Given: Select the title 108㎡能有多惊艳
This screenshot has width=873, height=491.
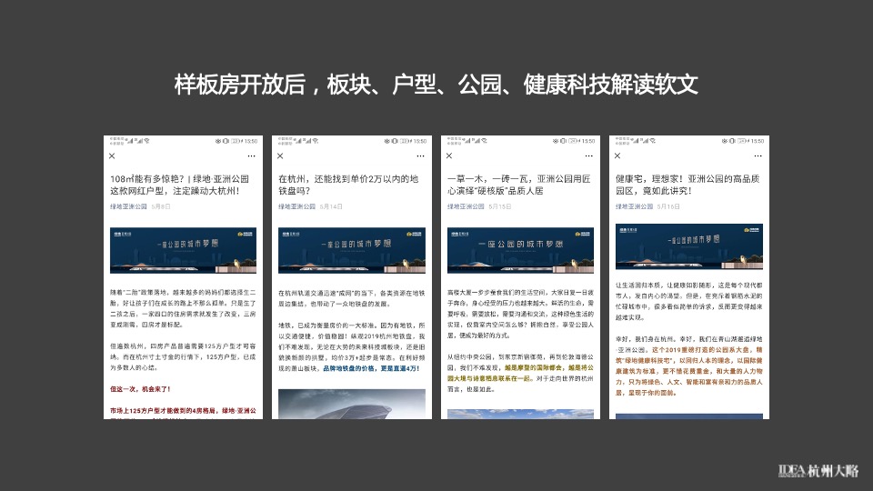Looking at the screenshot, I should click(180, 185).
